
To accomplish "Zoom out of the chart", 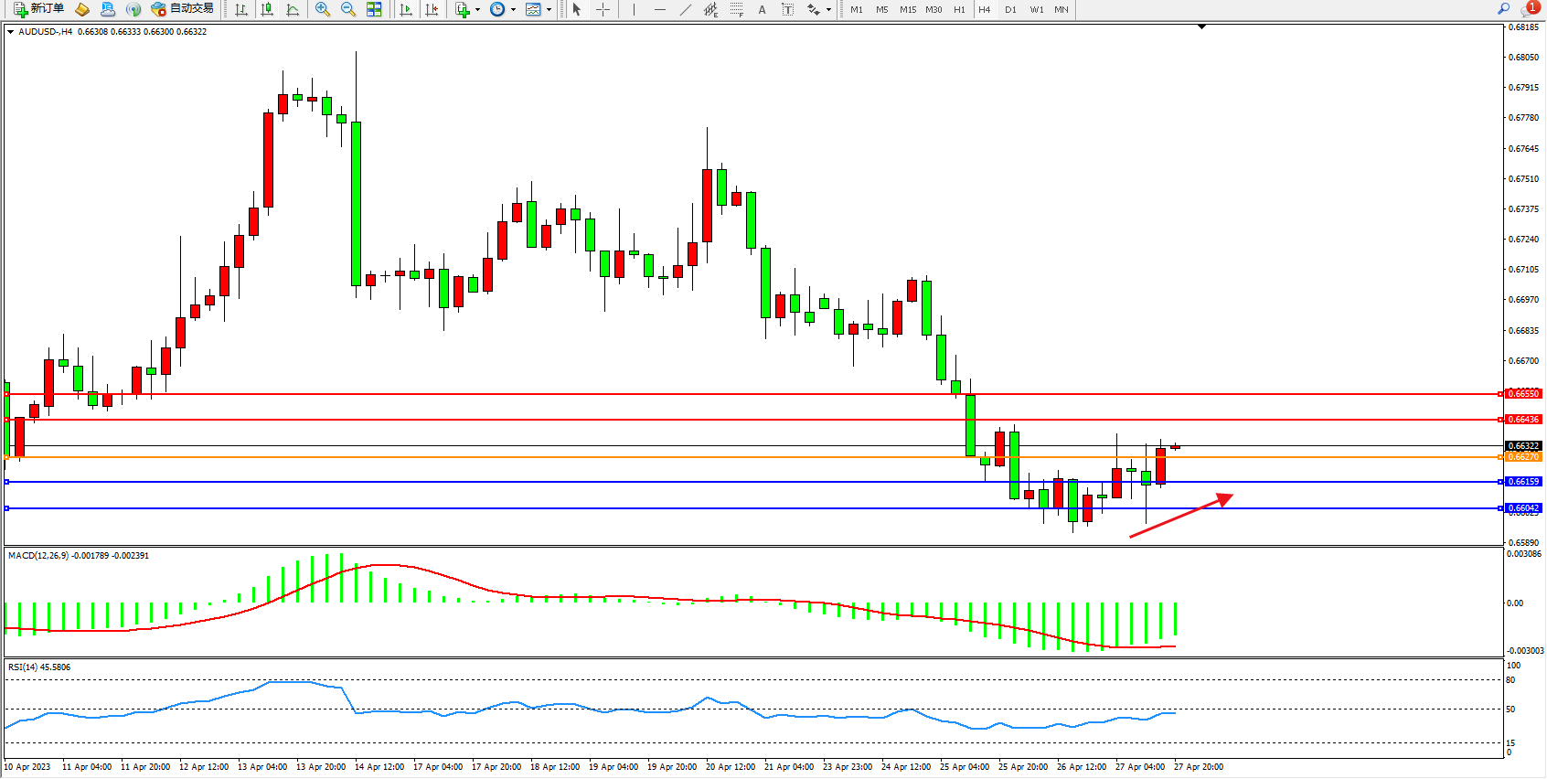I will (x=348, y=9).
